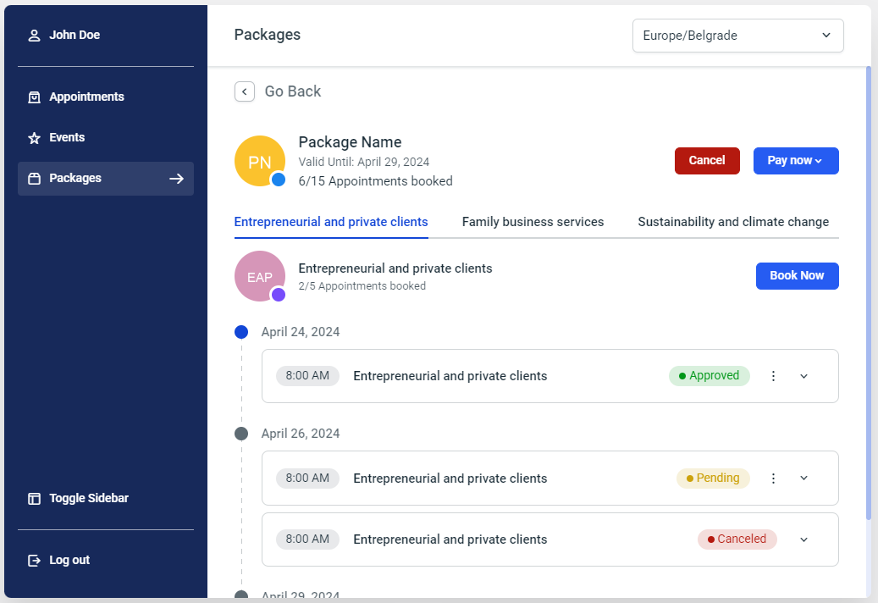878x603 pixels.
Task: Click the 8:00 AM time in Approved row
Action: tap(307, 376)
